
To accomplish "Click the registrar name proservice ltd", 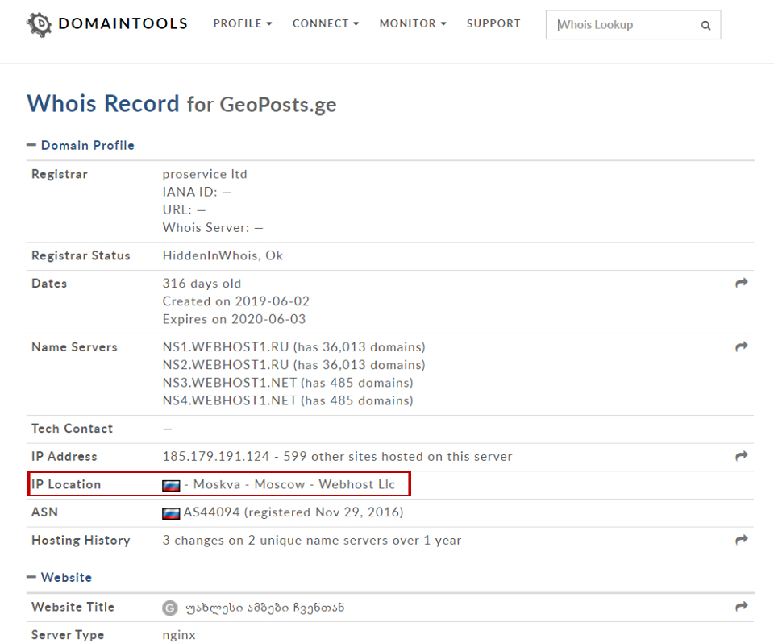I will click(x=204, y=174).
